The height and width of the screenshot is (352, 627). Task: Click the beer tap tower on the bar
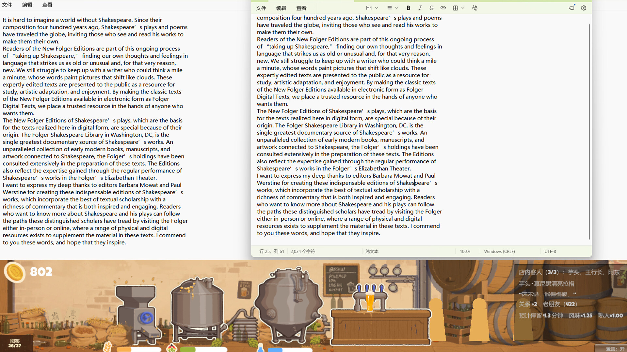pos(370,297)
